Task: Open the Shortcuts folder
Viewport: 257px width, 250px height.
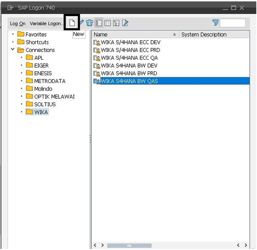Action: [37, 42]
